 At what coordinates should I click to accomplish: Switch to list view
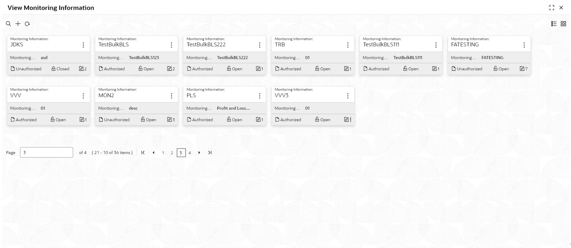coord(553,24)
